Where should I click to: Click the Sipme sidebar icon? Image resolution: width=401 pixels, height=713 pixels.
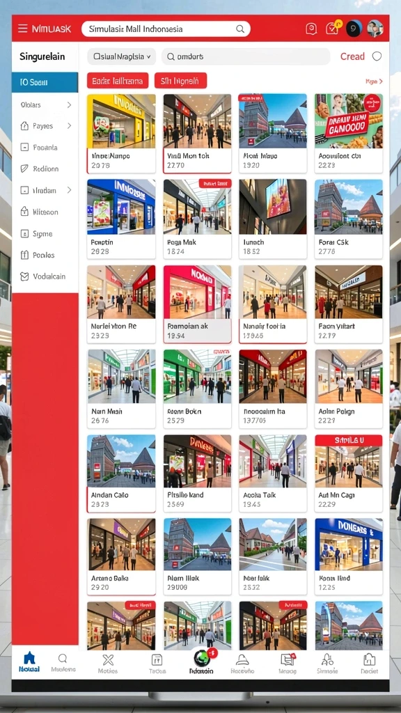[x=24, y=234]
